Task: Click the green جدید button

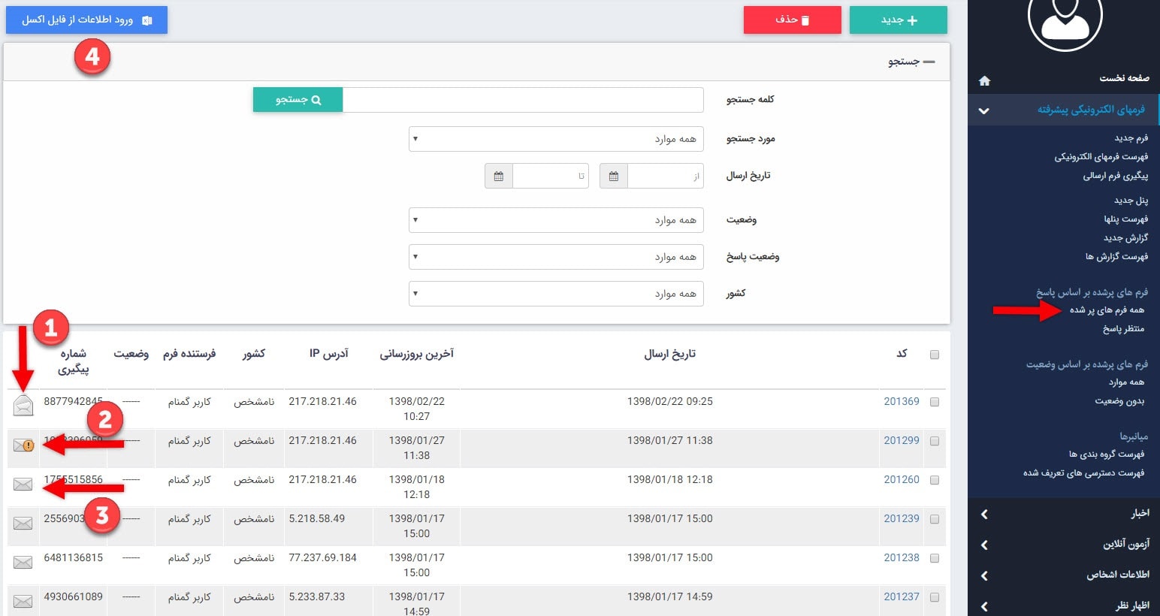Action: tap(898, 20)
